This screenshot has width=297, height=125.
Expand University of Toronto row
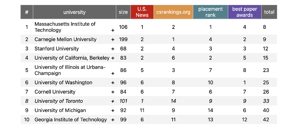click(x=113, y=101)
